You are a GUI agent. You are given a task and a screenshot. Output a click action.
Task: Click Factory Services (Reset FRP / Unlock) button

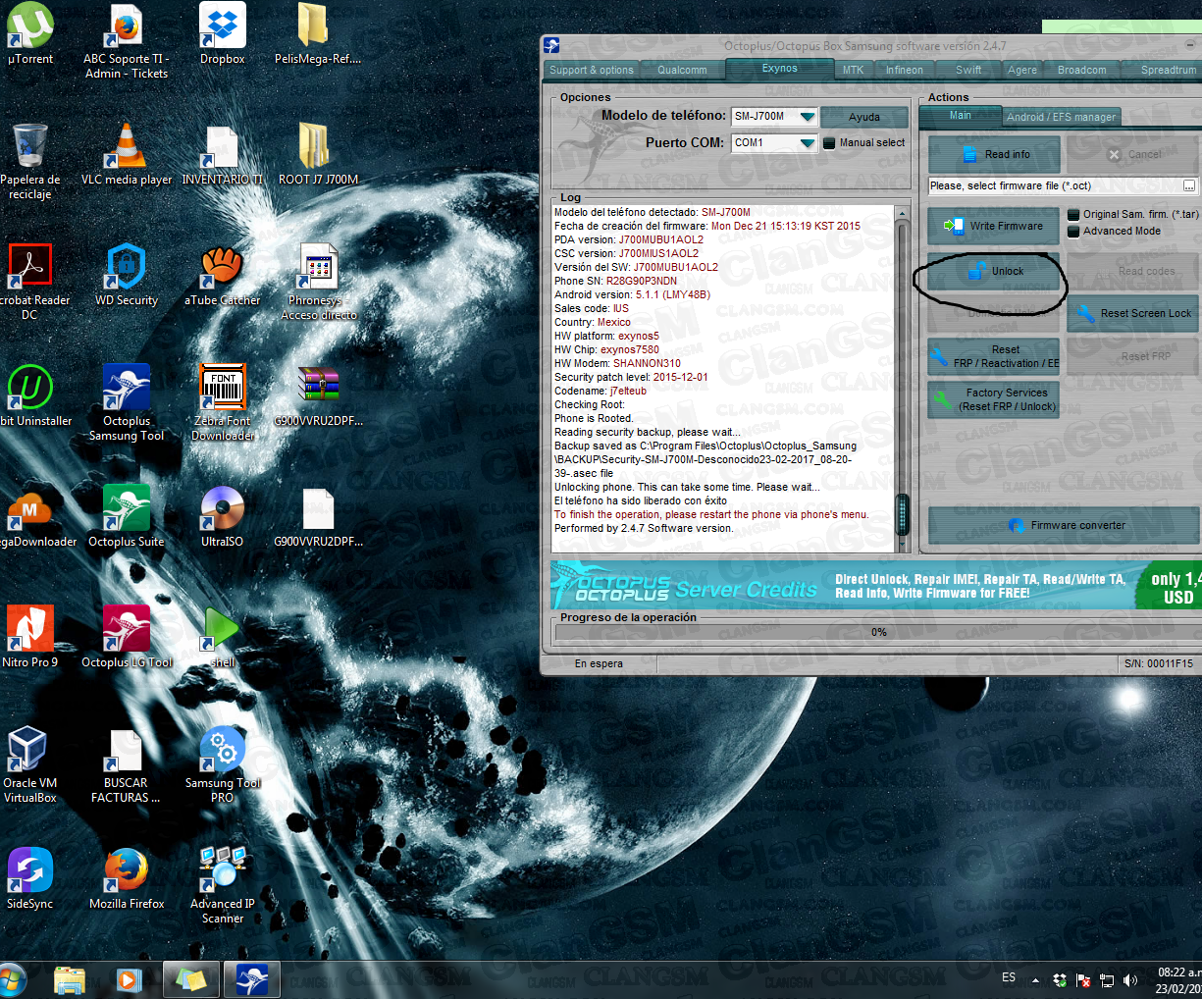coord(994,399)
